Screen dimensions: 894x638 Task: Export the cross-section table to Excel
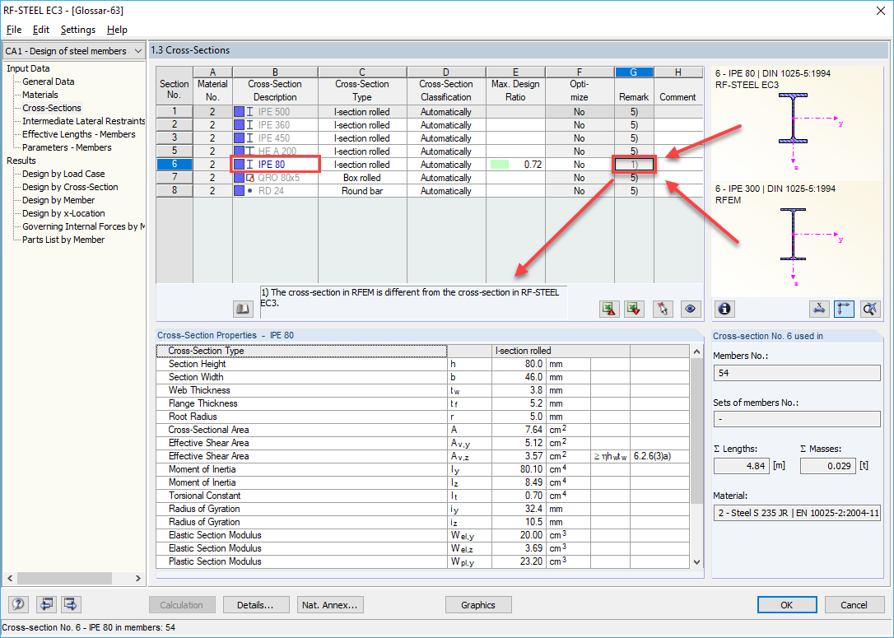click(609, 309)
